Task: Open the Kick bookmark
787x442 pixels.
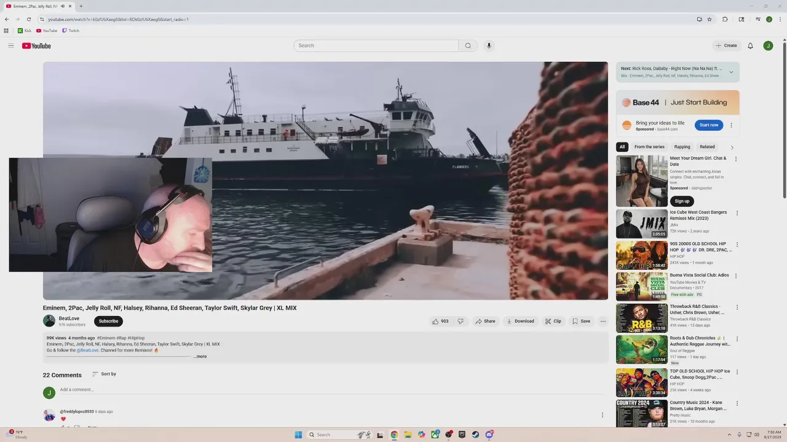Action: tap(25, 31)
